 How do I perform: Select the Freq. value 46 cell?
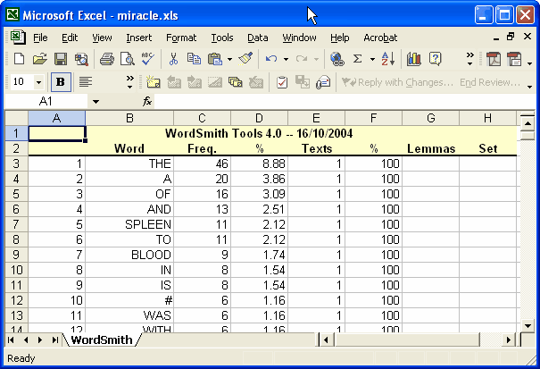click(202, 164)
